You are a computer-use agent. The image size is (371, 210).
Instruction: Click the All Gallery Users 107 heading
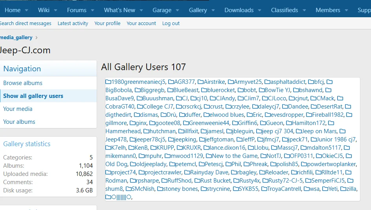pos(143,67)
